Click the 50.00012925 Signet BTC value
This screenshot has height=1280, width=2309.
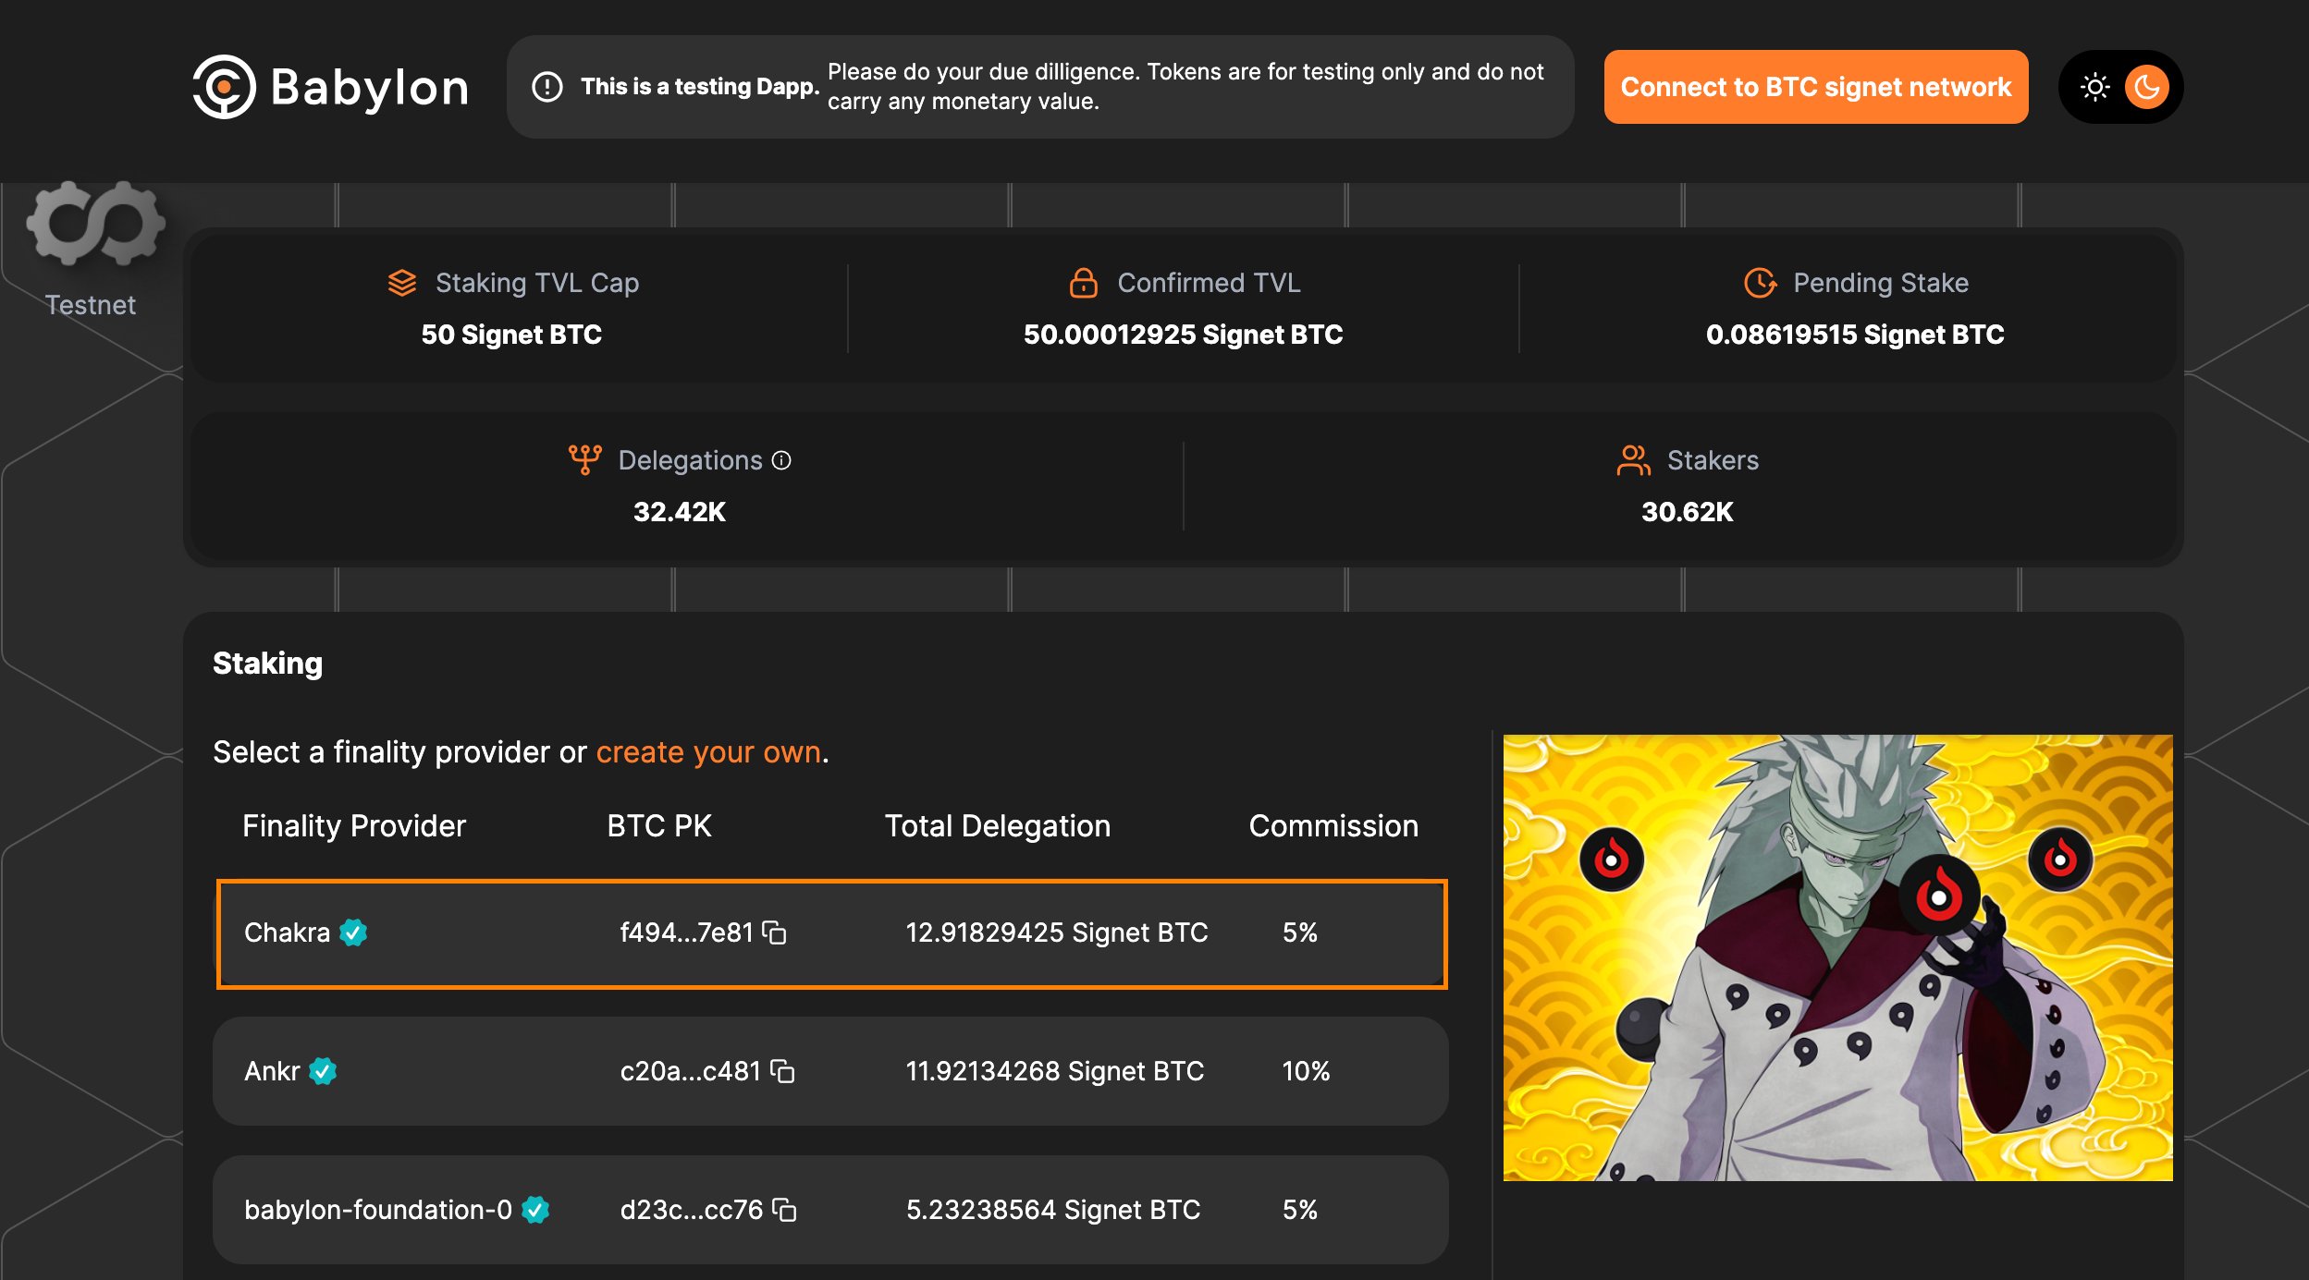1183,335
